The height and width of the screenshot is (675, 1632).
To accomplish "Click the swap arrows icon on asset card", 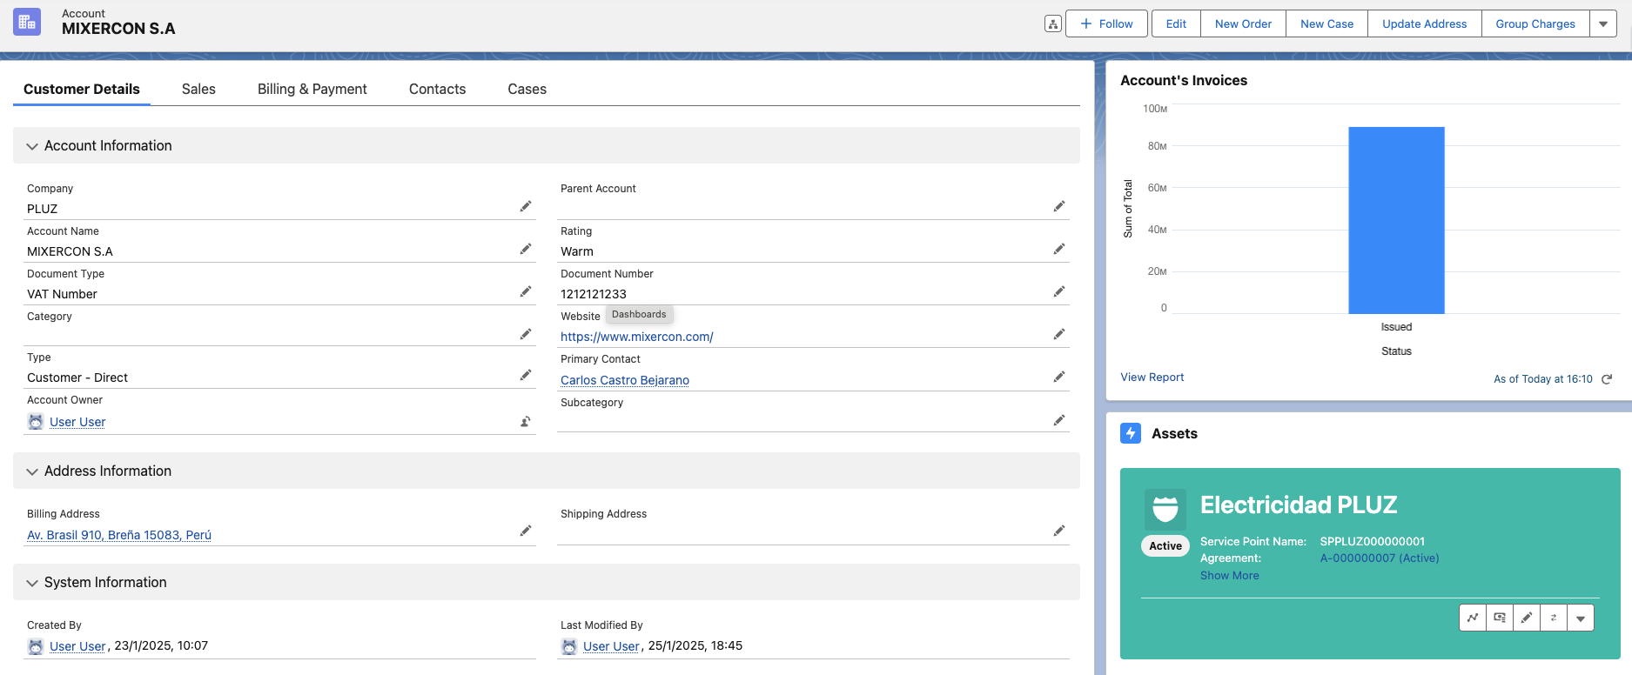I will point(1554,618).
